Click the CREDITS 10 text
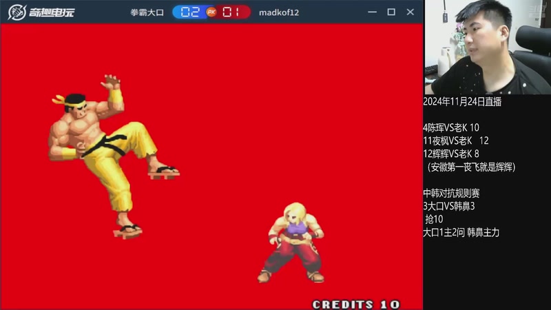Viewport: 551px width, 310px height. (x=356, y=304)
